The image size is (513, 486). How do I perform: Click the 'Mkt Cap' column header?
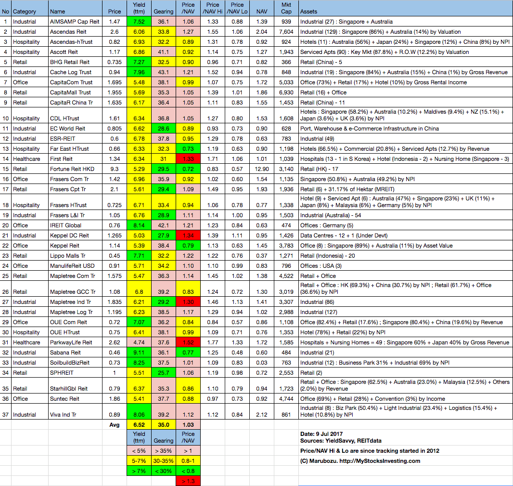[x=286, y=8]
